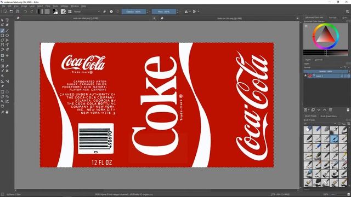351x197 pixels.
Task: Open the File menu
Action: pyautogui.click(x=4, y=6)
